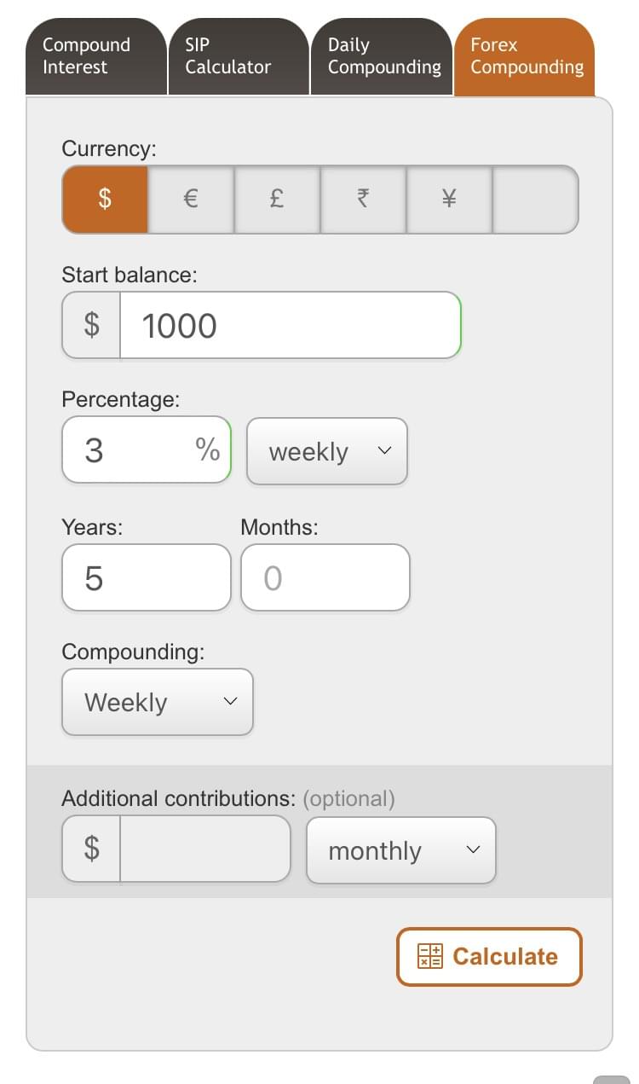639x1084 pixels.
Task: Select the dollar currency option
Action: (105, 200)
